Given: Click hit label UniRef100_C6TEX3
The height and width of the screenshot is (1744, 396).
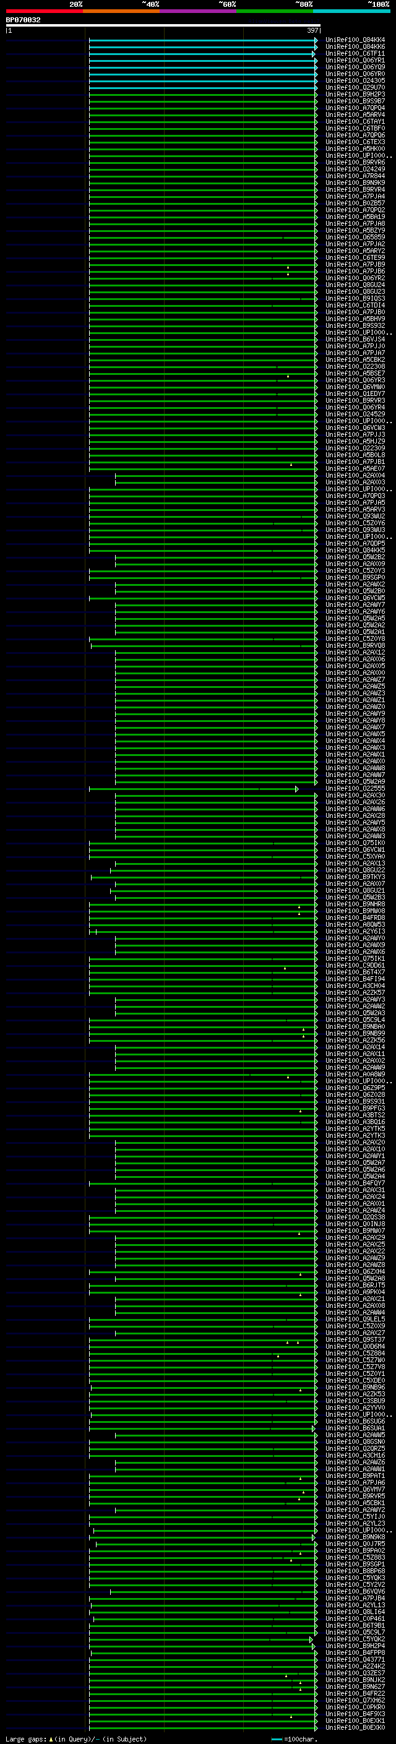Looking at the screenshot, I should [355, 142].
